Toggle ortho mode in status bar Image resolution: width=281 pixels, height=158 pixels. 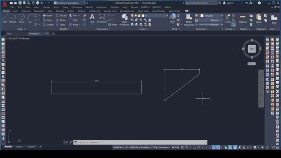(x=195, y=147)
